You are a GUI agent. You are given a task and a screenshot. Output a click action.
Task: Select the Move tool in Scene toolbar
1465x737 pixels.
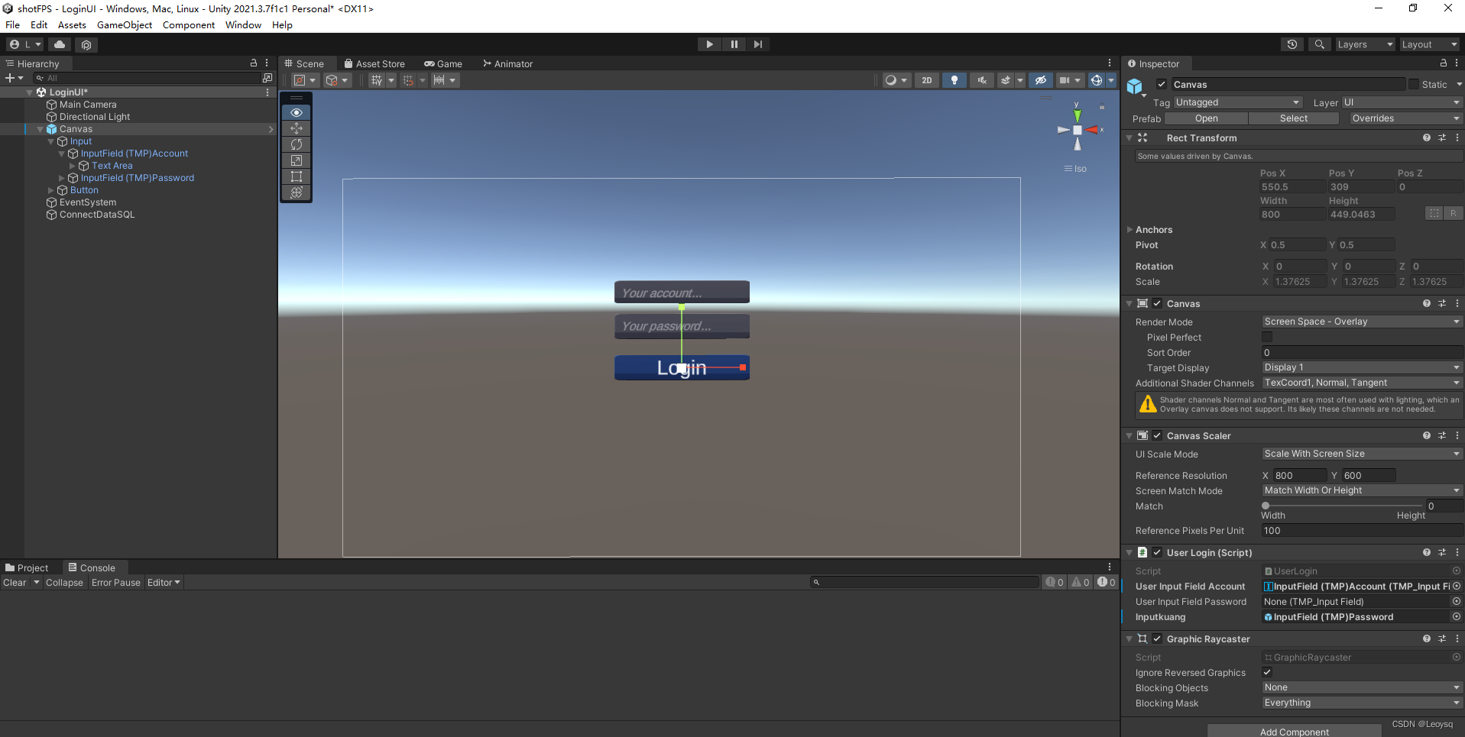[x=297, y=128]
